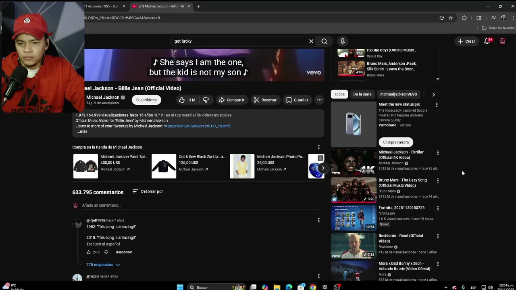The width and height of the screenshot is (516, 290).
Task: Save video with Guardar button
Action: pos(297,100)
